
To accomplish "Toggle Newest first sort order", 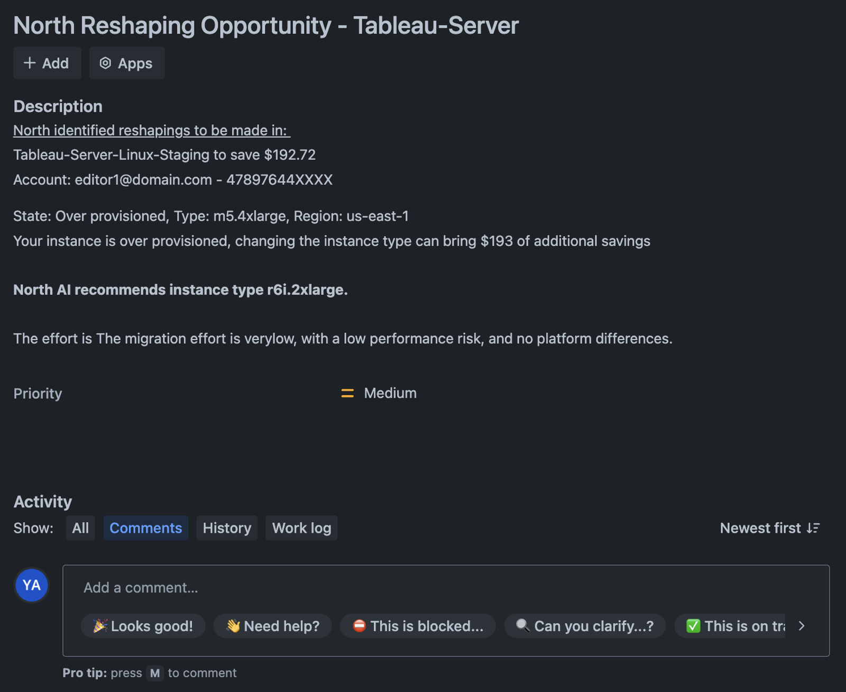I will coord(770,528).
